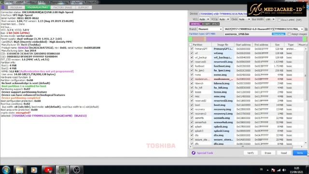Open the hamburger menu icon

[x=3, y=7]
